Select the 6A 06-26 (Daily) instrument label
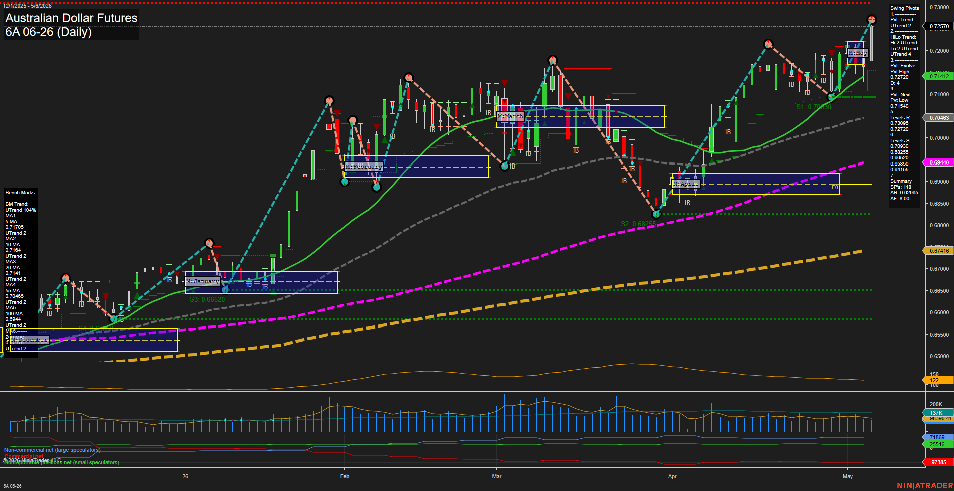 pyautogui.click(x=49, y=32)
